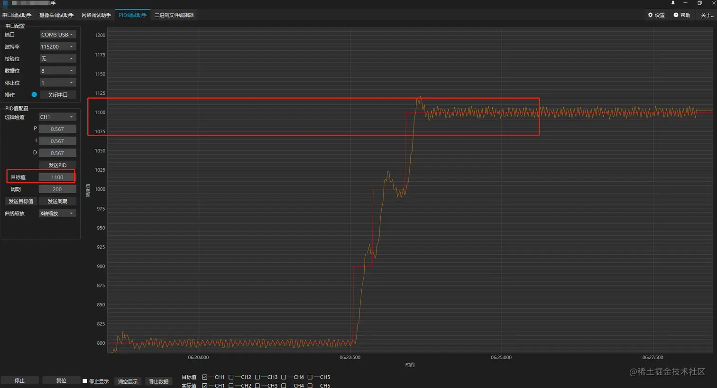Uncheck the 实际值 CH1 legend checkbox
This screenshot has width=717, height=388.
tap(204, 386)
